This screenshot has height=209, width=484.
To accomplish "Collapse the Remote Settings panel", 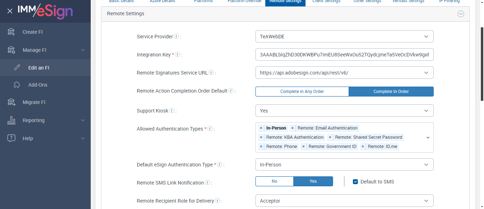I will point(461,14).
